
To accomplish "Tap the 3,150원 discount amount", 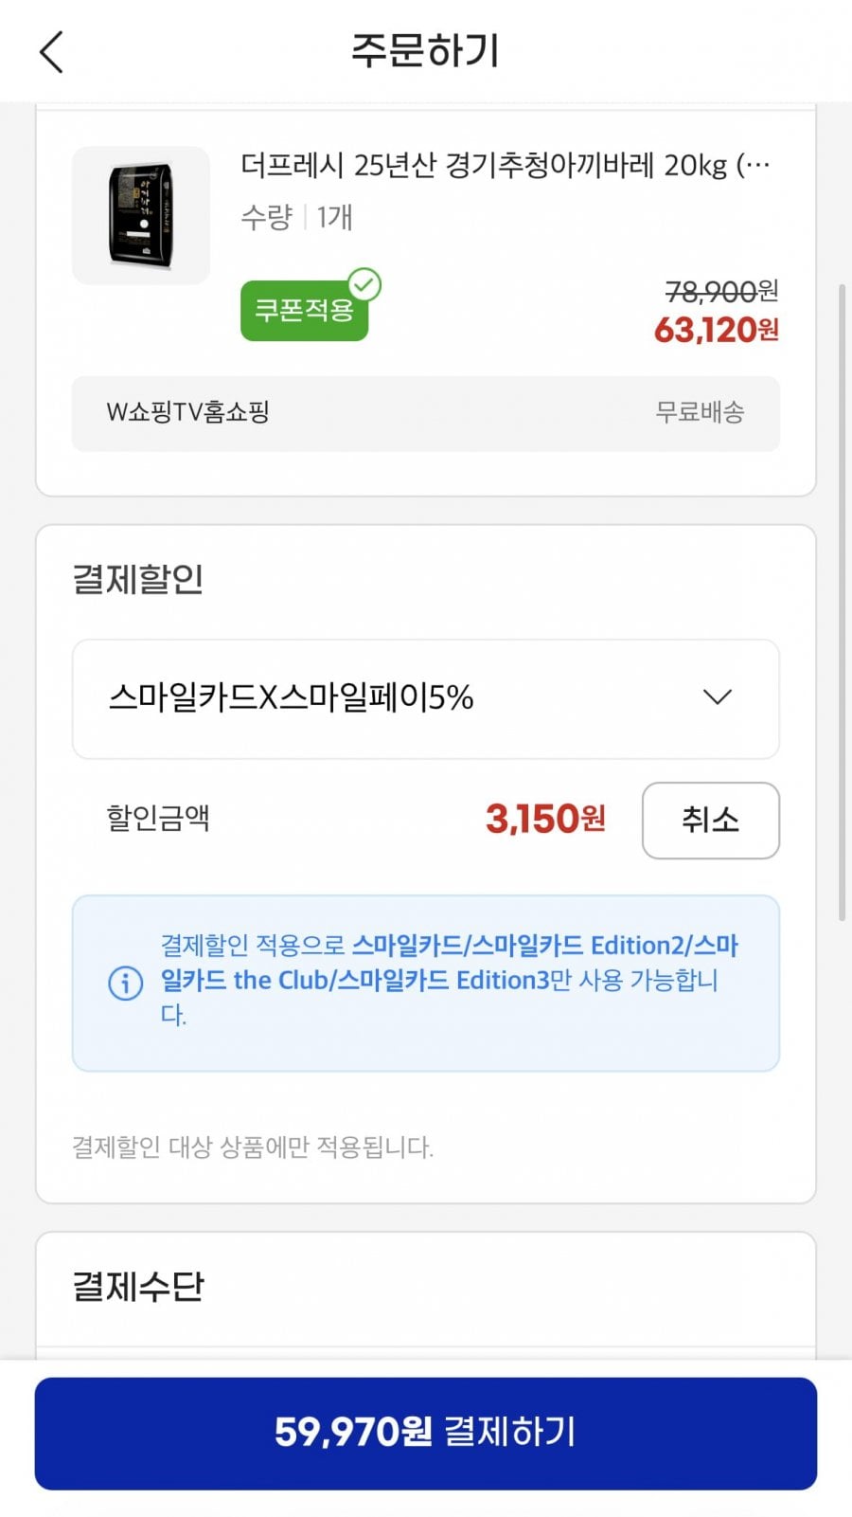I will pyautogui.click(x=545, y=820).
